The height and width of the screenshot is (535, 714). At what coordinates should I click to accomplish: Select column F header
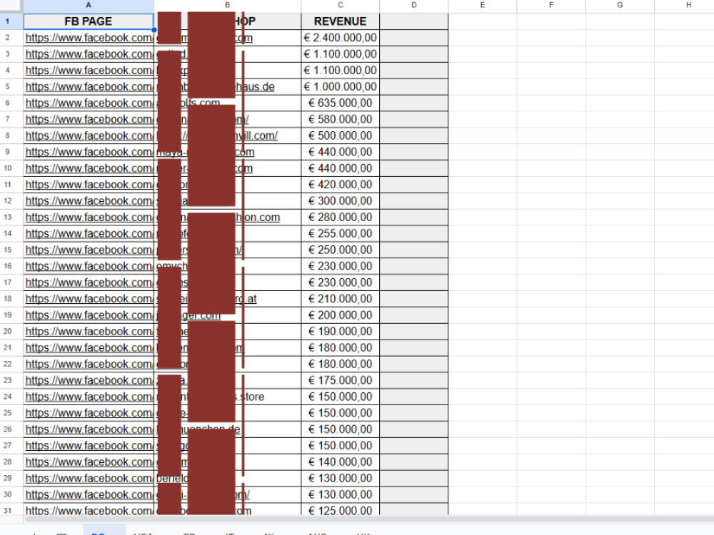click(551, 5)
